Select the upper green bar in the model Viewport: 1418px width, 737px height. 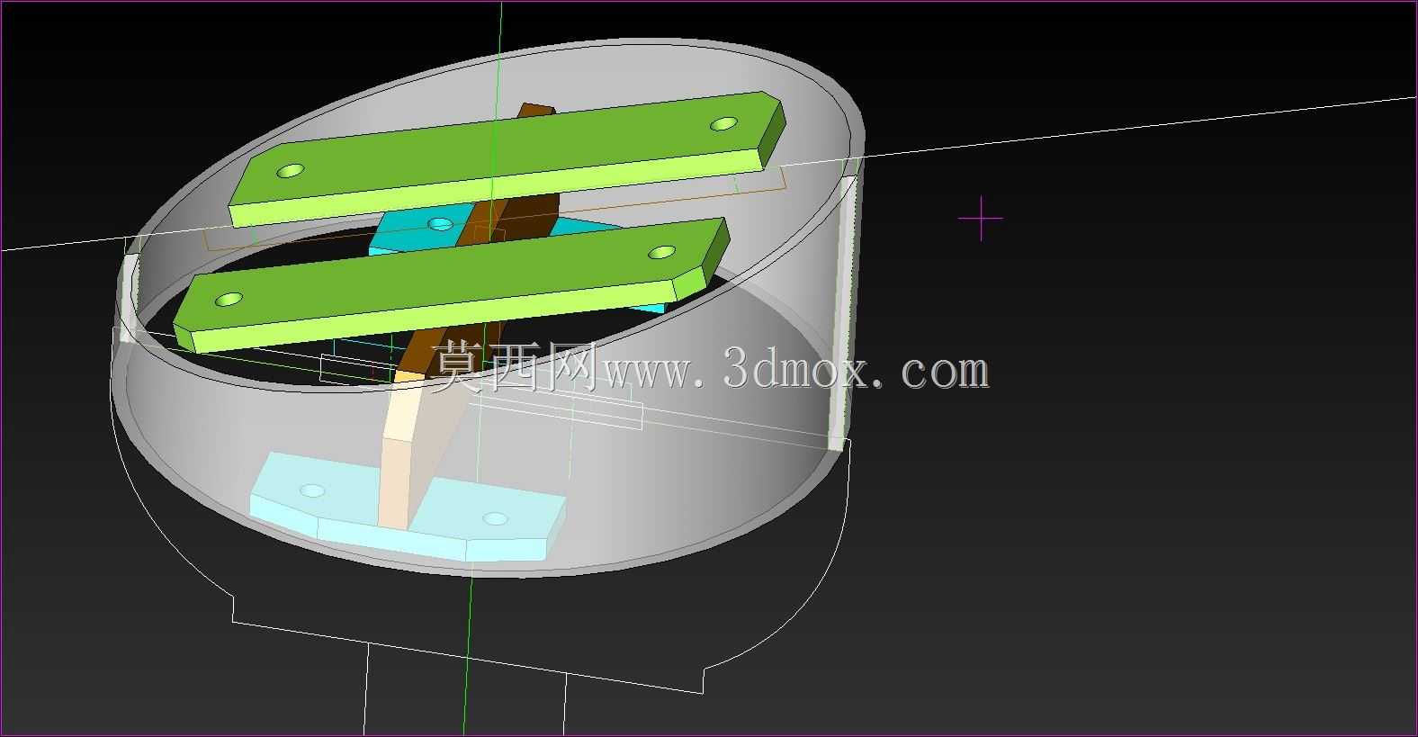pyautogui.click(x=506, y=159)
